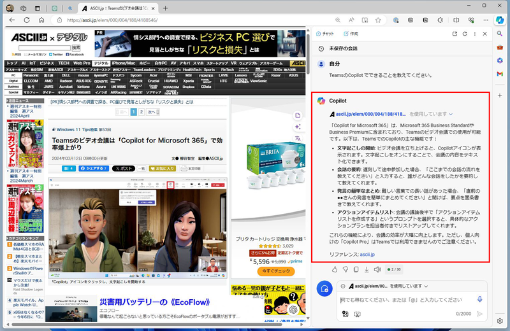Open 本文印刷 print view

(191, 169)
